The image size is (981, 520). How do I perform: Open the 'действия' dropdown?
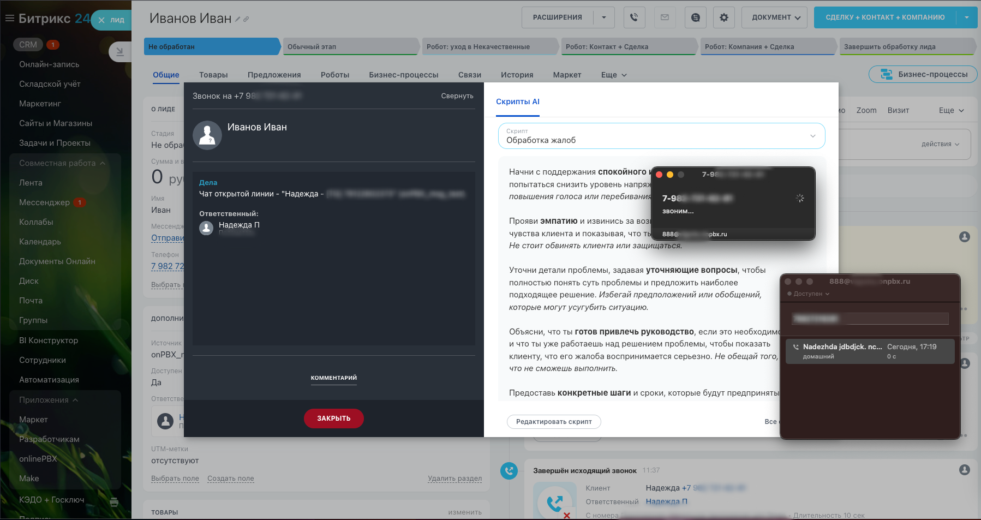940,144
